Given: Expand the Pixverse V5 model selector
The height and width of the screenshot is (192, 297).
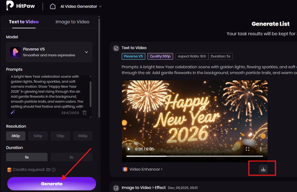Looking at the screenshot, I should pos(49,52).
